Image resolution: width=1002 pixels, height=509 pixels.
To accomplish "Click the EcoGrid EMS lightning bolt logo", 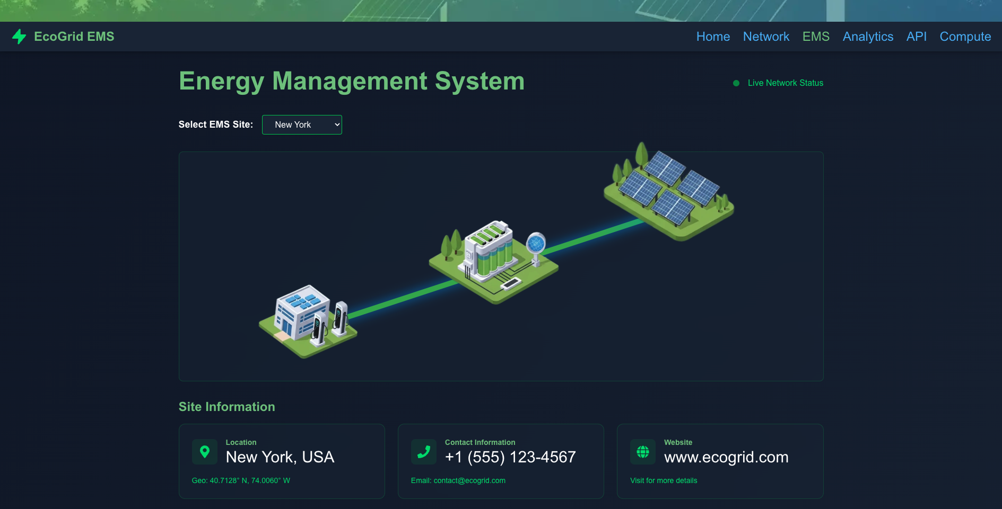I will tap(20, 37).
